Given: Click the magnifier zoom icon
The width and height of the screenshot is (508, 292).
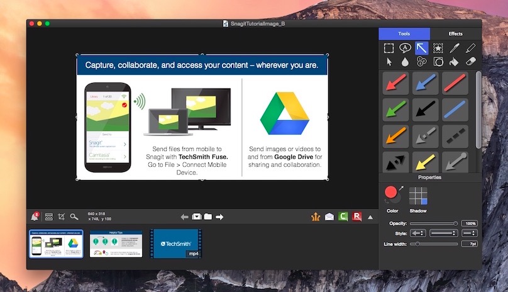Looking at the screenshot, I should point(74,216).
